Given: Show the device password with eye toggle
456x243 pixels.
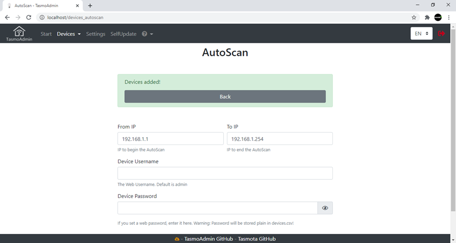Looking at the screenshot, I should coord(325,208).
